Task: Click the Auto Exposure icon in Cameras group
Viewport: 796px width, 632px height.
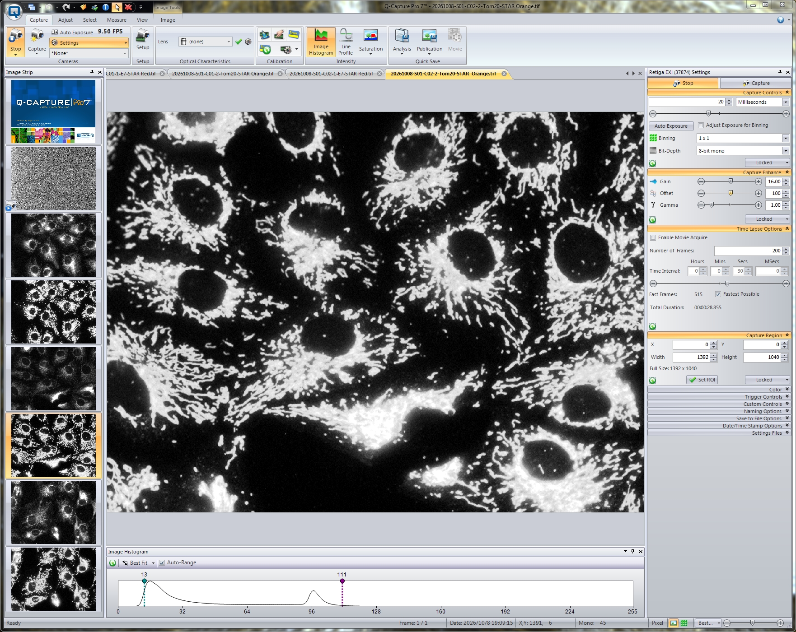Action: pos(55,32)
